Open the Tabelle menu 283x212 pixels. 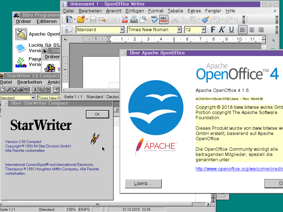tap(175, 11)
